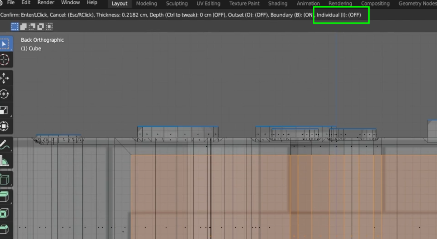Activate the Transform tool
Image resolution: width=437 pixels, height=239 pixels.
(x=5, y=126)
